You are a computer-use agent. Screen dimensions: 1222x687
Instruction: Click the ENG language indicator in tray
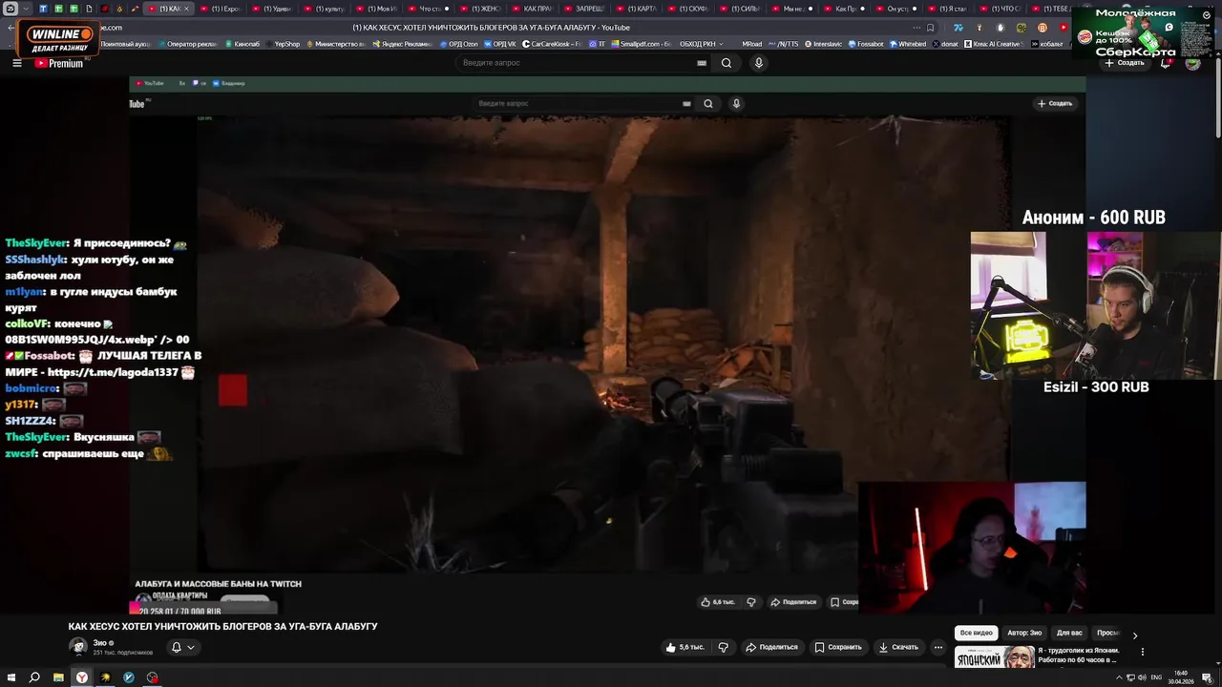coord(1156,677)
